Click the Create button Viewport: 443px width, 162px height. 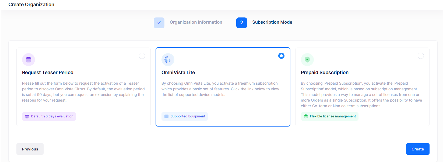coord(418,149)
